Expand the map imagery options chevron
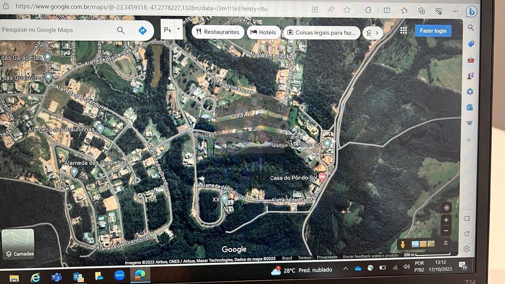Image resolution: width=505 pixels, height=284 pixels. [x=446, y=243]
